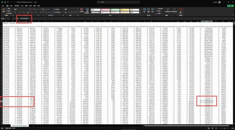Expand the Name Box dropdown arrow
235x130 pixels.
(9, 18)
